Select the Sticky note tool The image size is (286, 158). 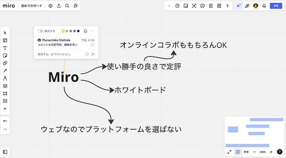[5, 56]
